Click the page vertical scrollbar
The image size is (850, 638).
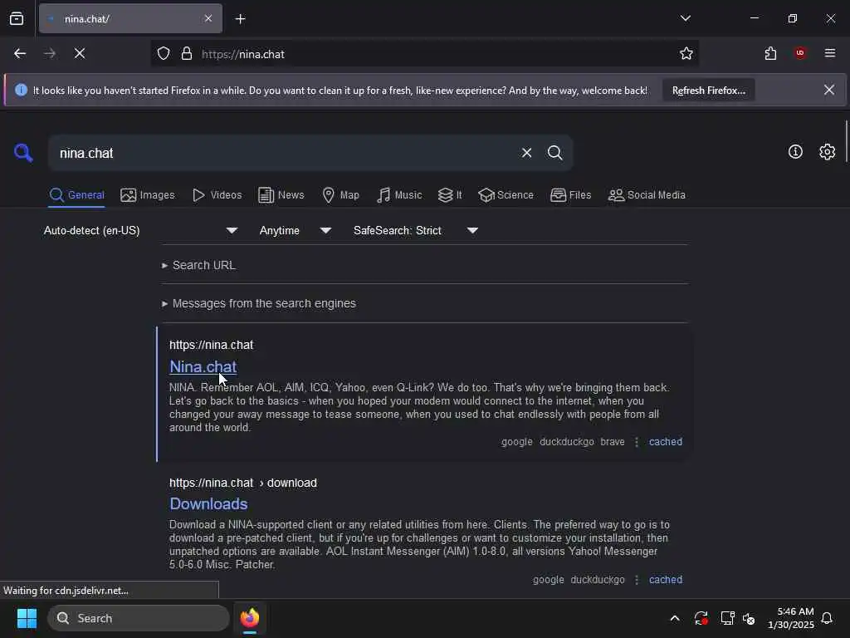(x=846, y=141)
